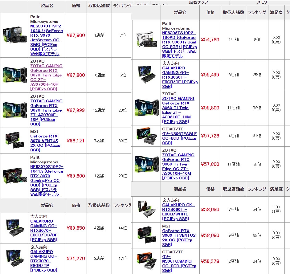Open ZOTAC 3070 Twin Edge OC ZT-A30700H-10P link
This screenshot has width=290, height=274.
46,77
